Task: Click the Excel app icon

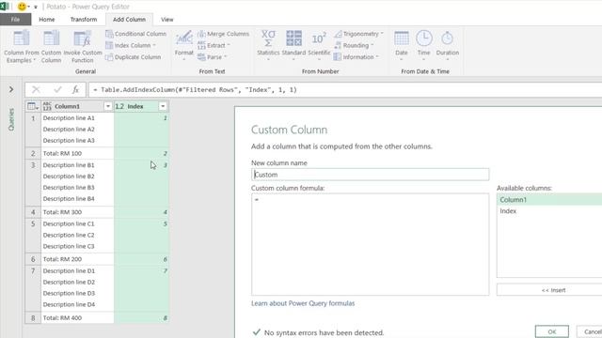Action: 5,7
